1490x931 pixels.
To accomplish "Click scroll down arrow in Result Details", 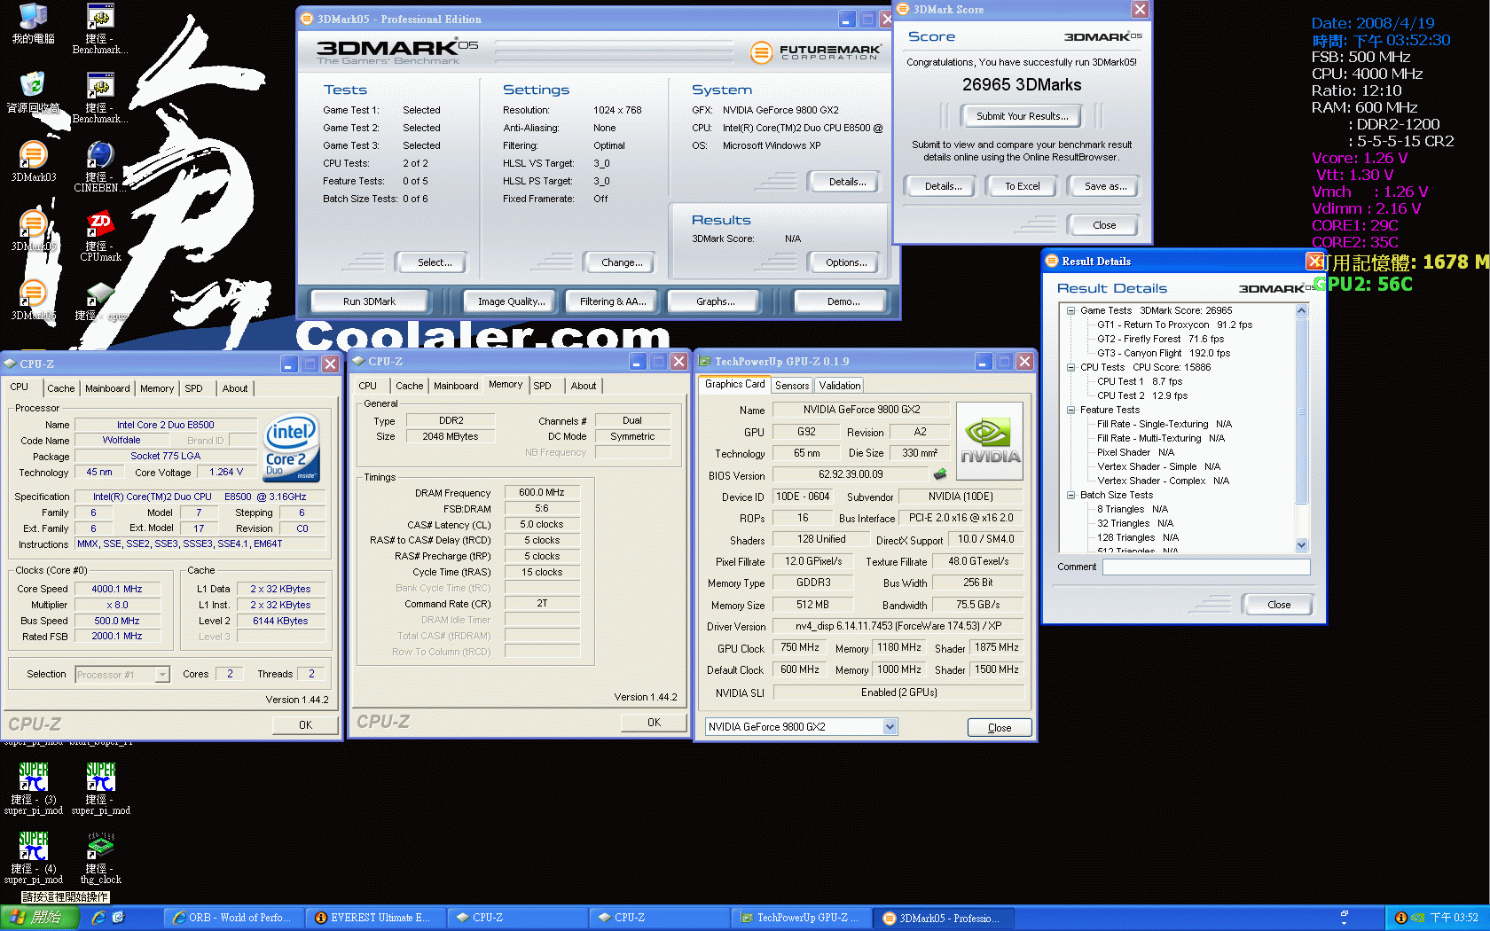I will pos(1302,545).
